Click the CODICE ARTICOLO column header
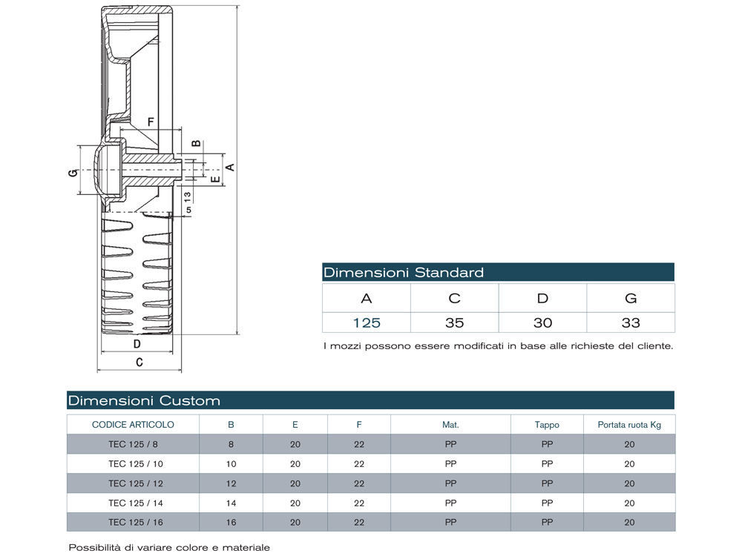Image resolution: width=742 pixels, height=556 pixels. 133,425
